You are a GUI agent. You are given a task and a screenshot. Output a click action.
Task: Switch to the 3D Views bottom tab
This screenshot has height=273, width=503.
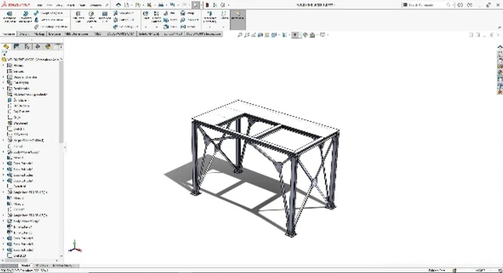click(x=41, y=265)
